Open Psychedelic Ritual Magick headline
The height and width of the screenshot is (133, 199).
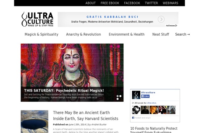click(x=64, y=90)
